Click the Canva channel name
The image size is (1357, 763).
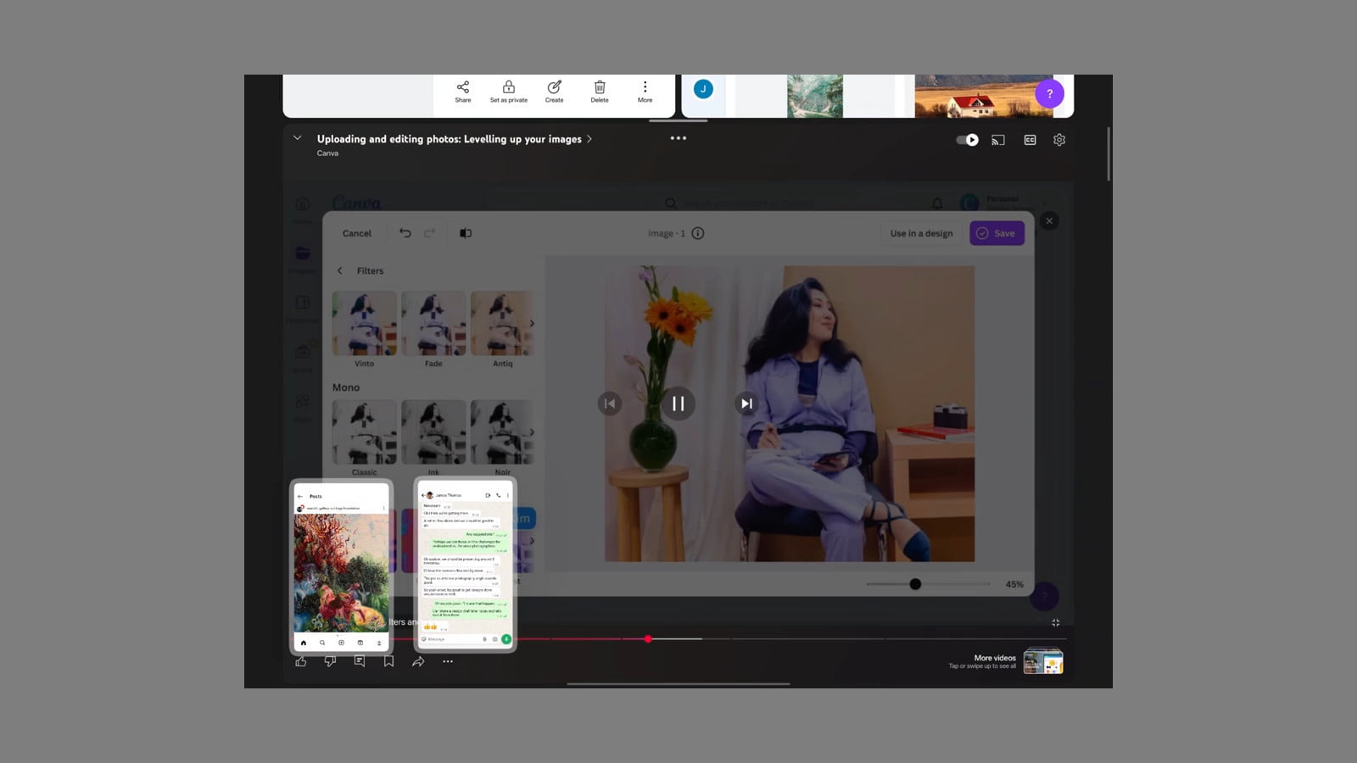pyautogui.click(x=327, y=153)
